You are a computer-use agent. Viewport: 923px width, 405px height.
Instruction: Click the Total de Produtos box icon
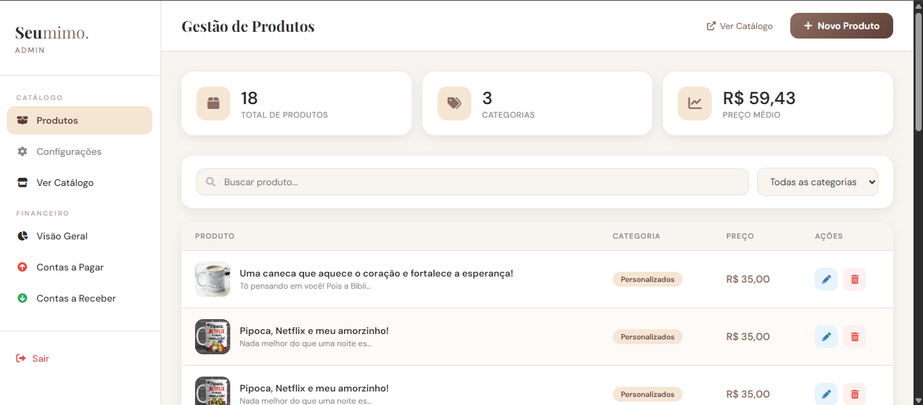(213, 103)
